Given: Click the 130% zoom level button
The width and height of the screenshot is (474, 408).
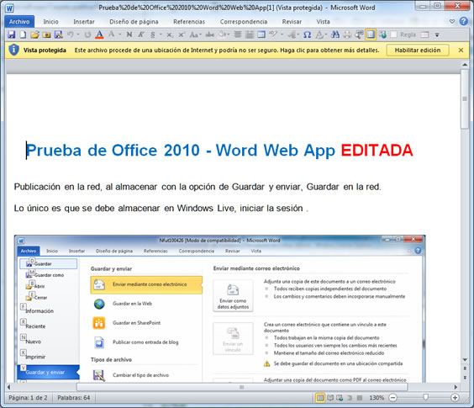Looking at the screenshot, I should click(377, 397).
